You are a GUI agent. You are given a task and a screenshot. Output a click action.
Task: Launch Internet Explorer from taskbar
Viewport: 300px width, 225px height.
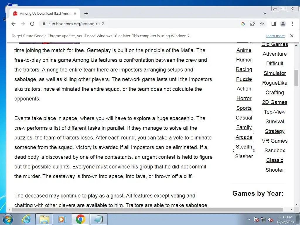[26, 219]
